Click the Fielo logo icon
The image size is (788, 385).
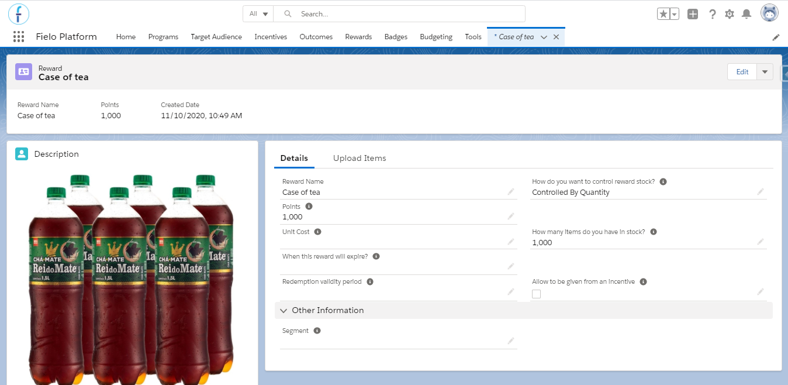coord(19,13)
